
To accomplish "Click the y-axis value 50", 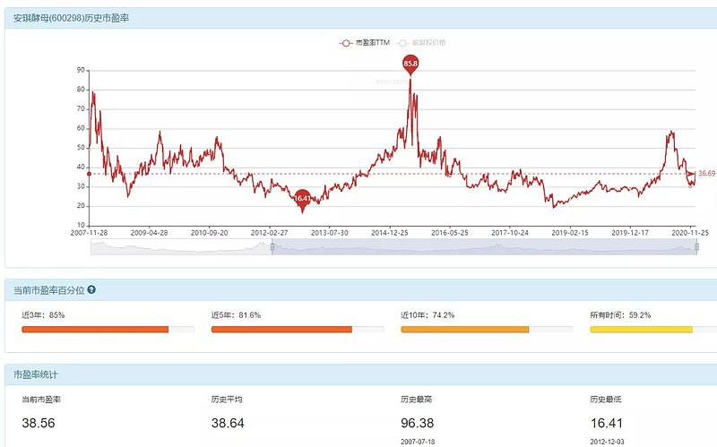I will [81, 148].
